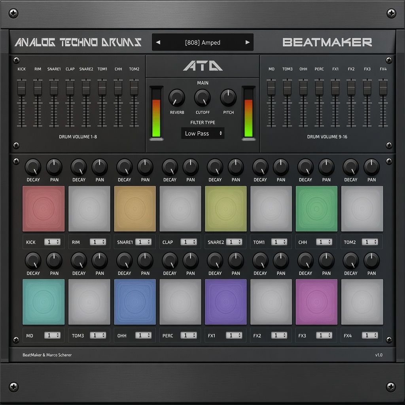This screenshot has height=405, width=405.
Task: Open the FX4 sample number selector
Action: [370, 335]
